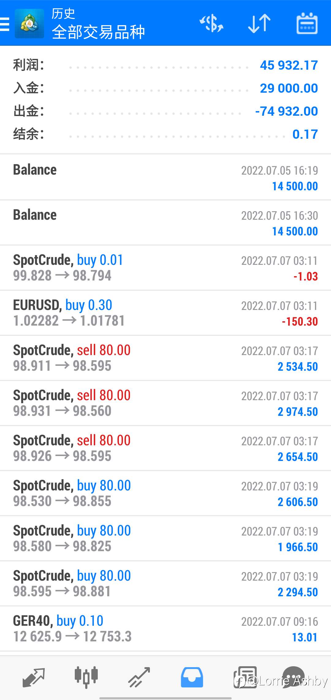Open the hamburger side menu

point(5,24)
